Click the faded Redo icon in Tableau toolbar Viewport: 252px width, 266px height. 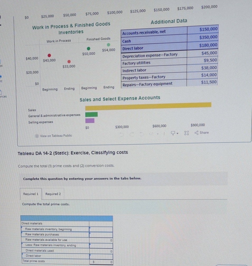[132, 135]
